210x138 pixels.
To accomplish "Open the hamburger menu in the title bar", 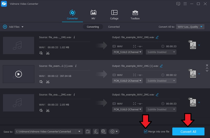I will [x=185, y=4].
